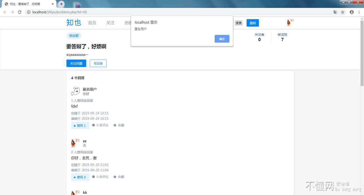
Task: Favorite the fdsf answer via 收藏
Action: pos(119,125)
